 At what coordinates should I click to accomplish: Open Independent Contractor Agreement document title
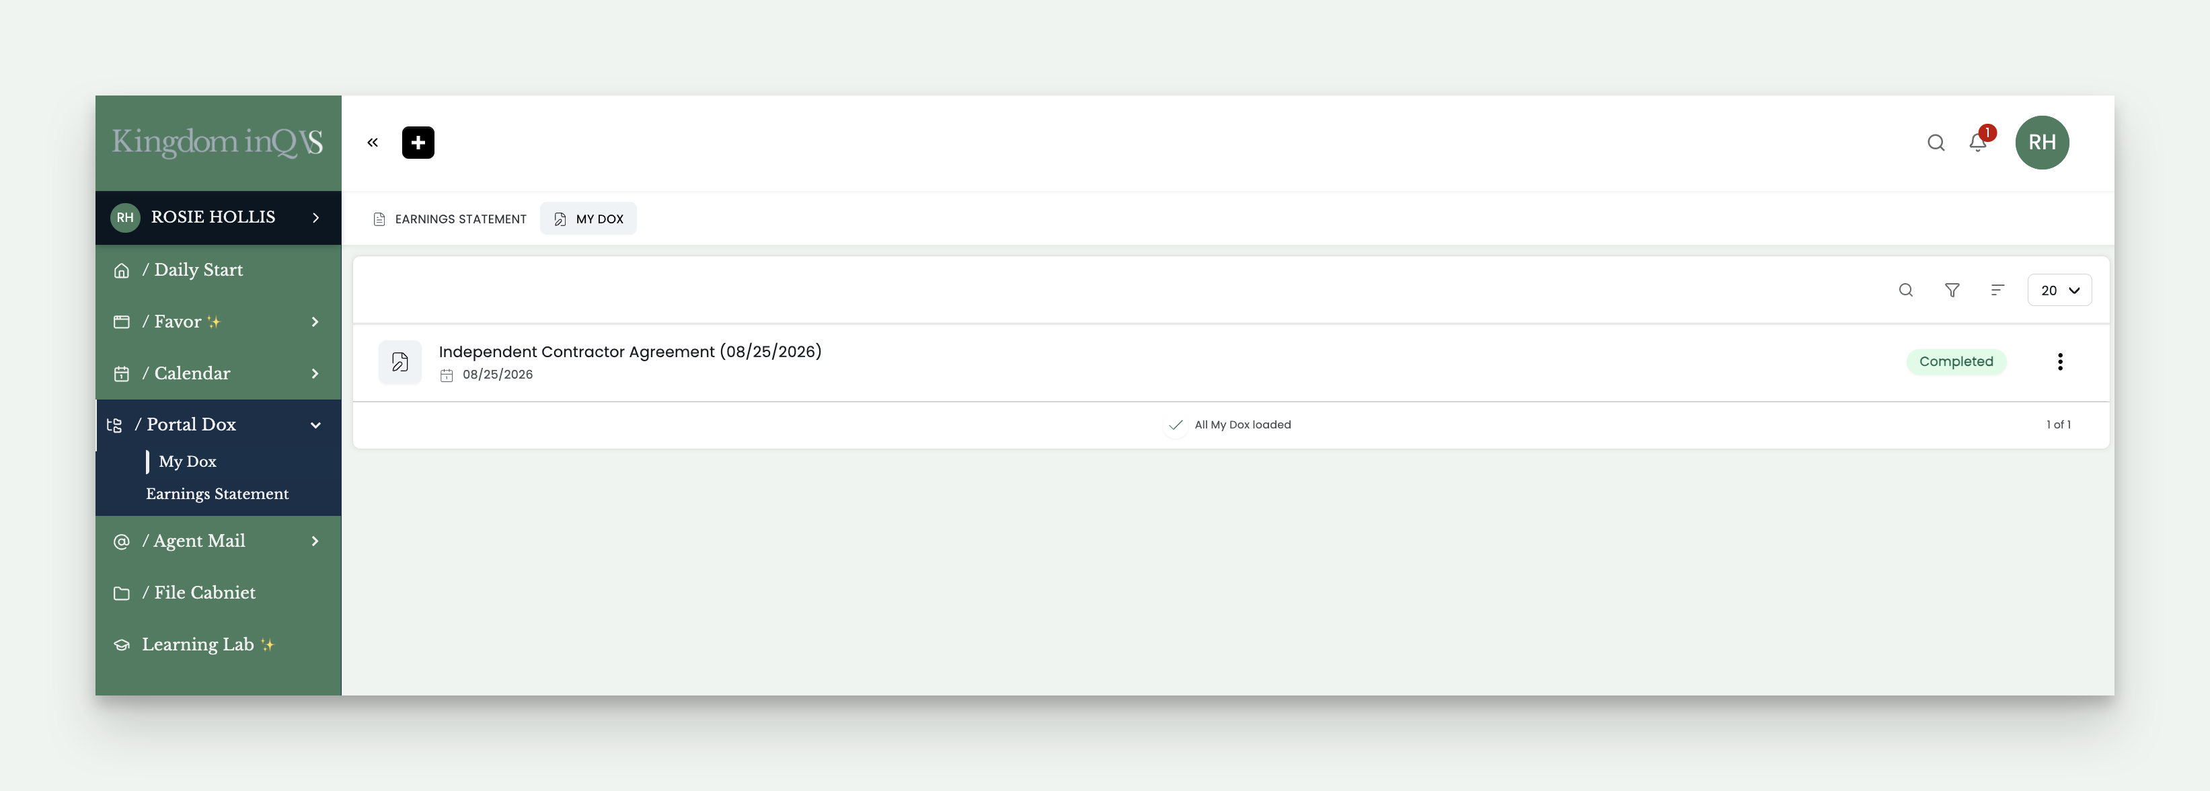click(x=630, y=352)
